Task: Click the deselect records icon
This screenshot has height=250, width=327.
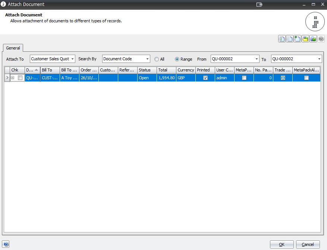Action: (290, 39)
